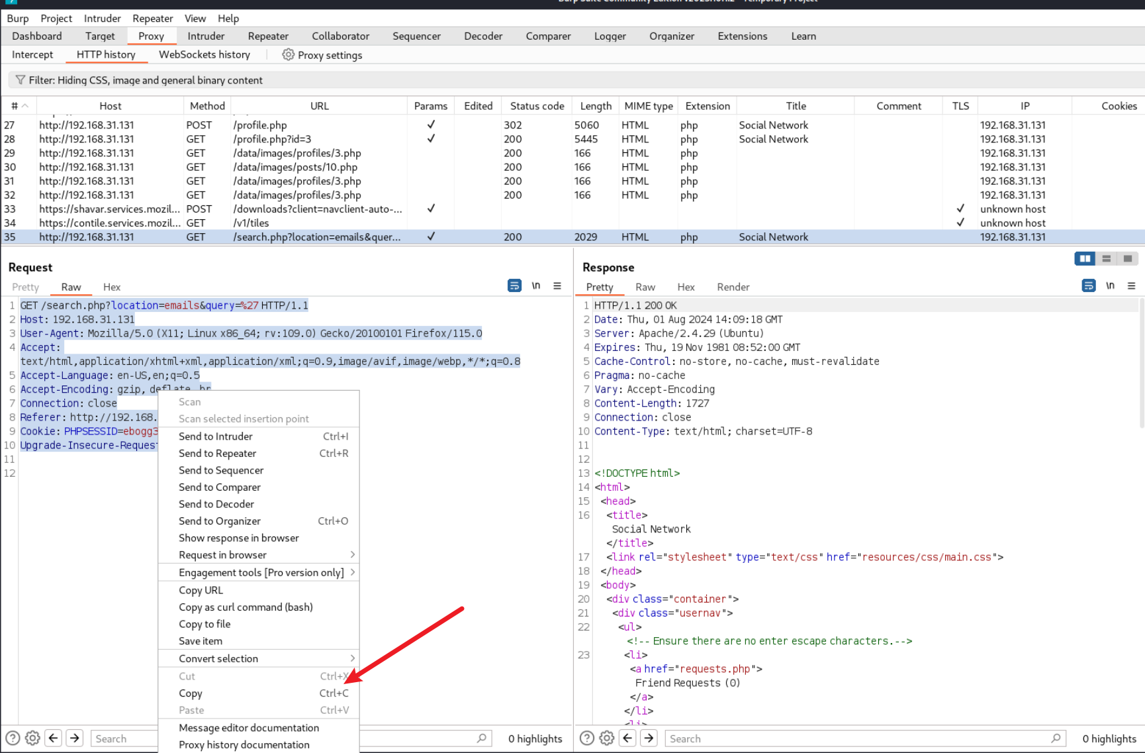Select row 28 /profile.php?id=3
The image size is (1145, 753).
[x=572, y=139]
